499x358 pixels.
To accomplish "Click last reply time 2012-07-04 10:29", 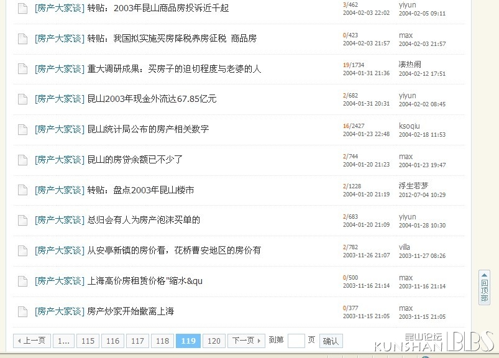I will pos(423,195).
